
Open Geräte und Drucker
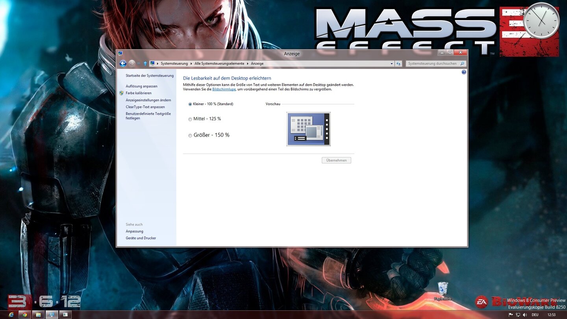(141, 238)
